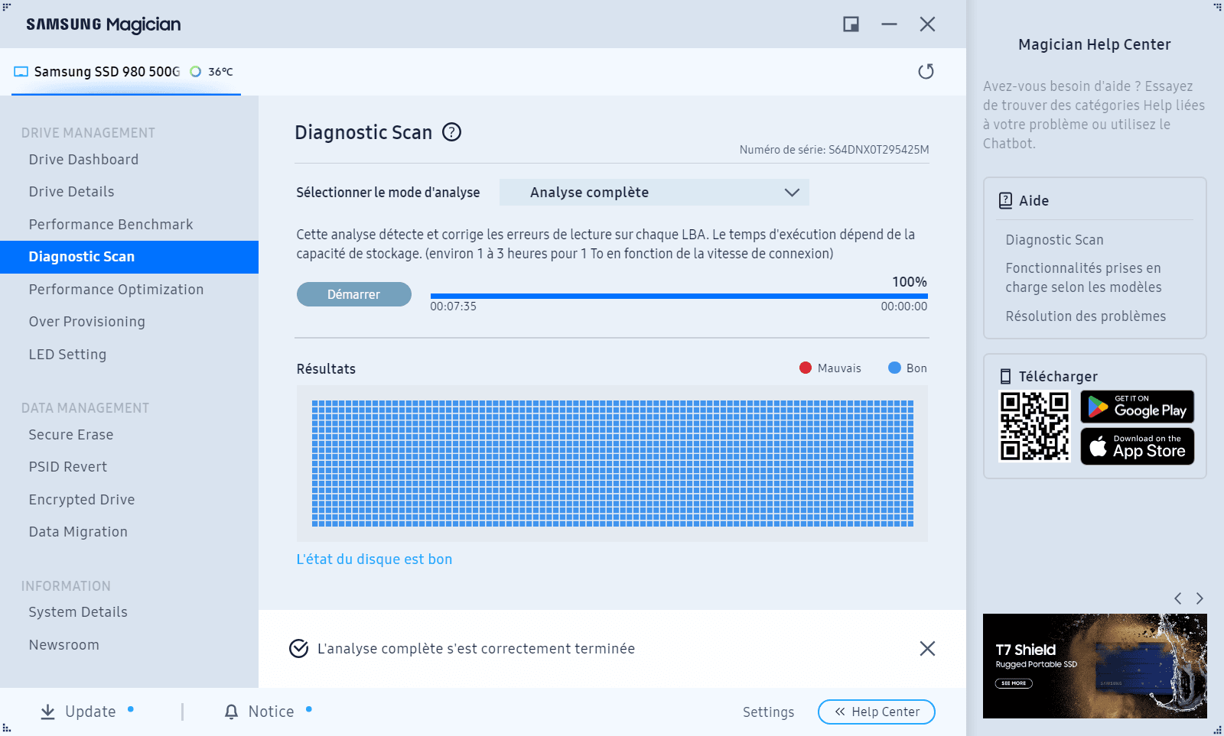This screenshot has width=1224, height=736.
Task: Click the Update label in footer
Action: 90,712
